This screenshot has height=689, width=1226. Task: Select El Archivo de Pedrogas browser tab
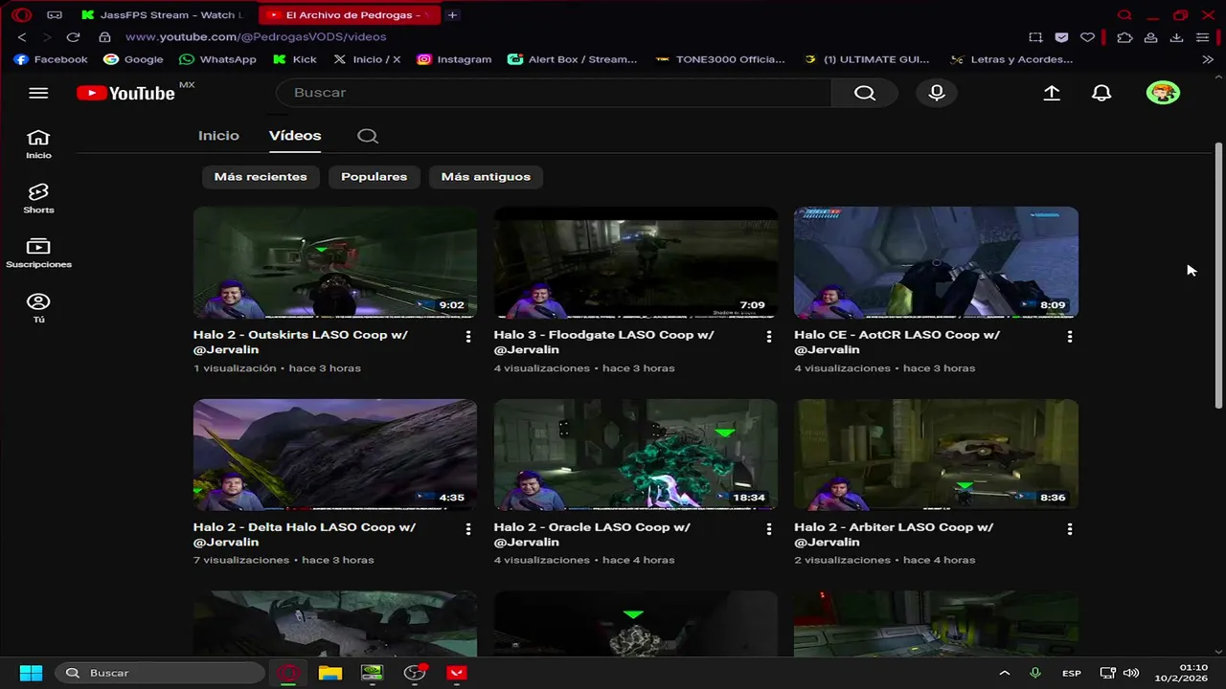350,14
